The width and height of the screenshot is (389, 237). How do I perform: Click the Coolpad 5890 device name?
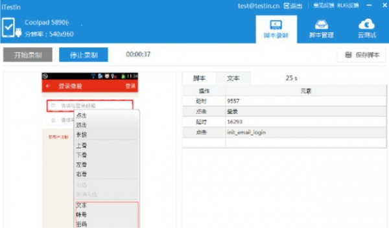point(47,23)
